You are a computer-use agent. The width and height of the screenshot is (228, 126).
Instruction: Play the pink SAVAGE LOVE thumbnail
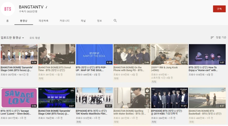coord(19,98)
